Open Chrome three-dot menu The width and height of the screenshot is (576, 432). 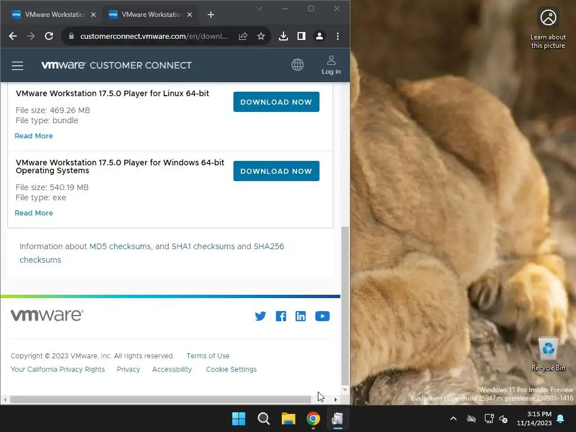pyautogui.click(x=337, y=36)
